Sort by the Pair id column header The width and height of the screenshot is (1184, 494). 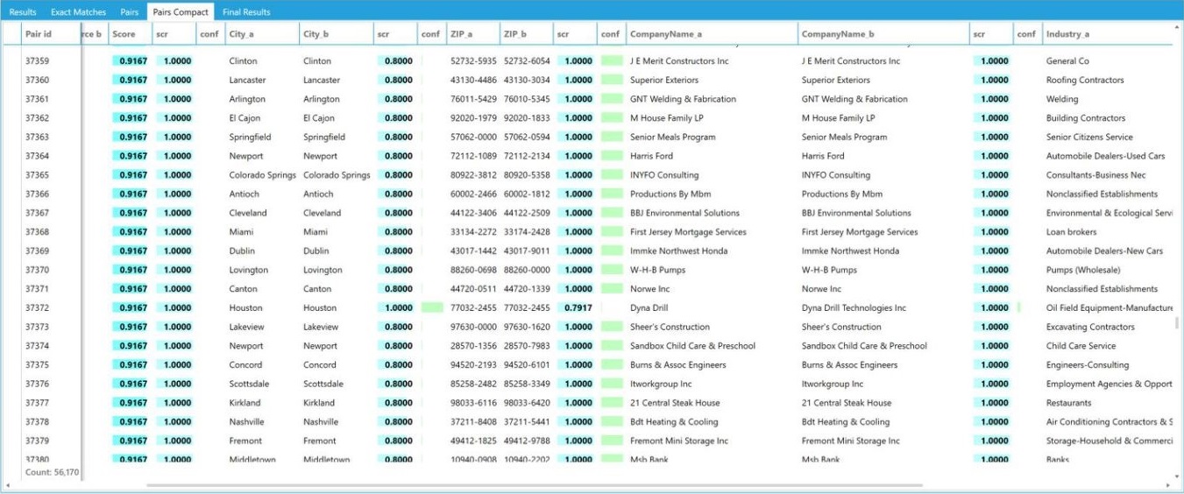point(39,34)
